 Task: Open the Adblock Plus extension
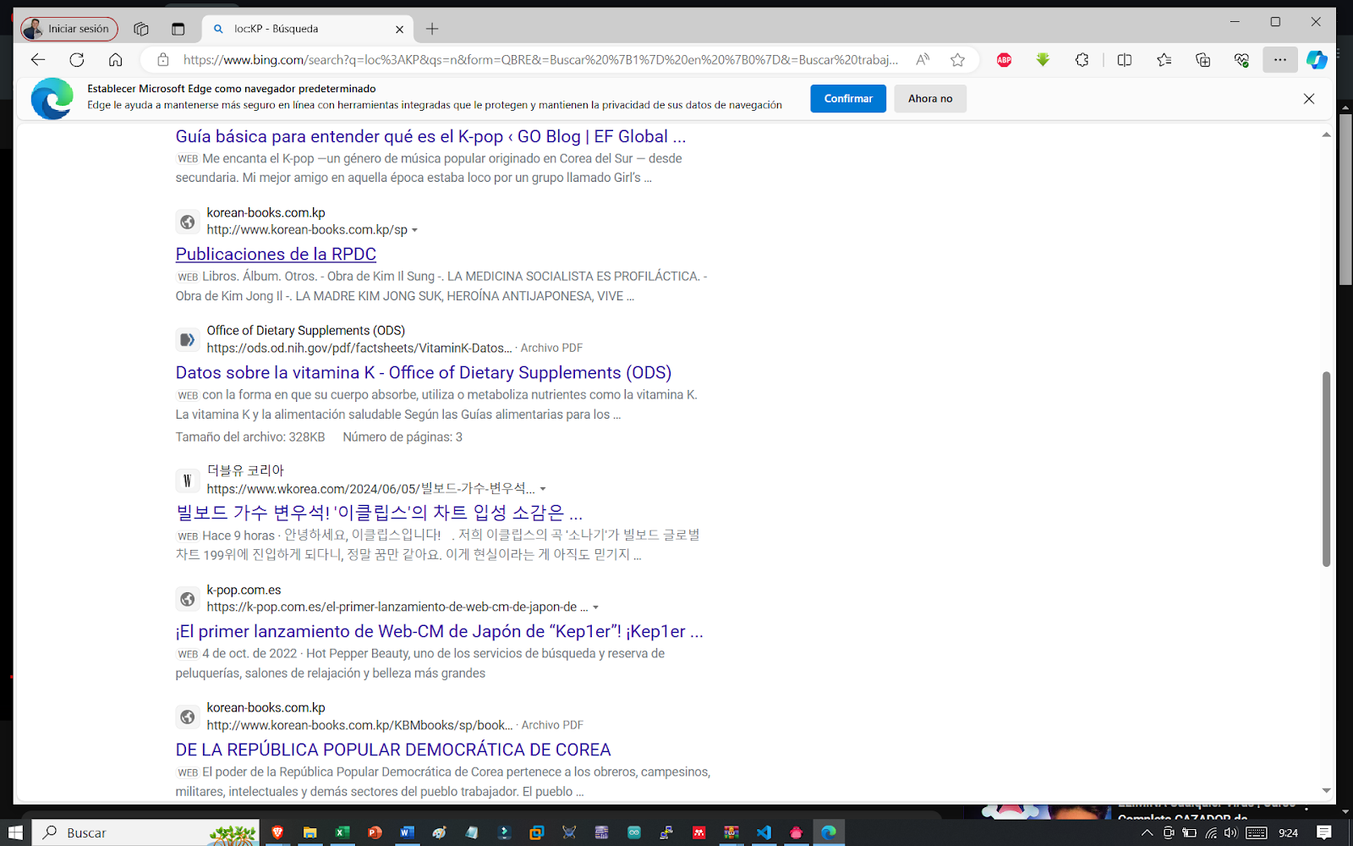click(1004, 59)
